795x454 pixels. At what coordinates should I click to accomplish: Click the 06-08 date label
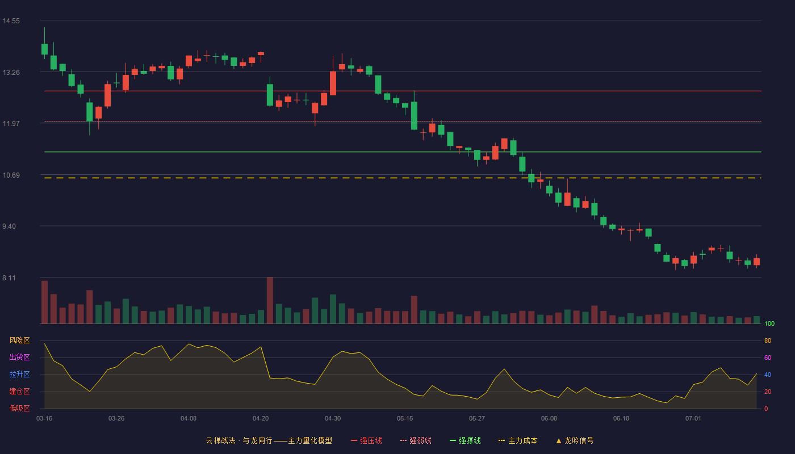[549, 418]
